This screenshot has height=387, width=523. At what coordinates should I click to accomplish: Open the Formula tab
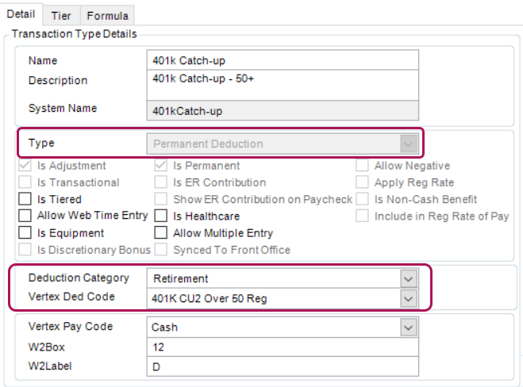tap(107, 16)
